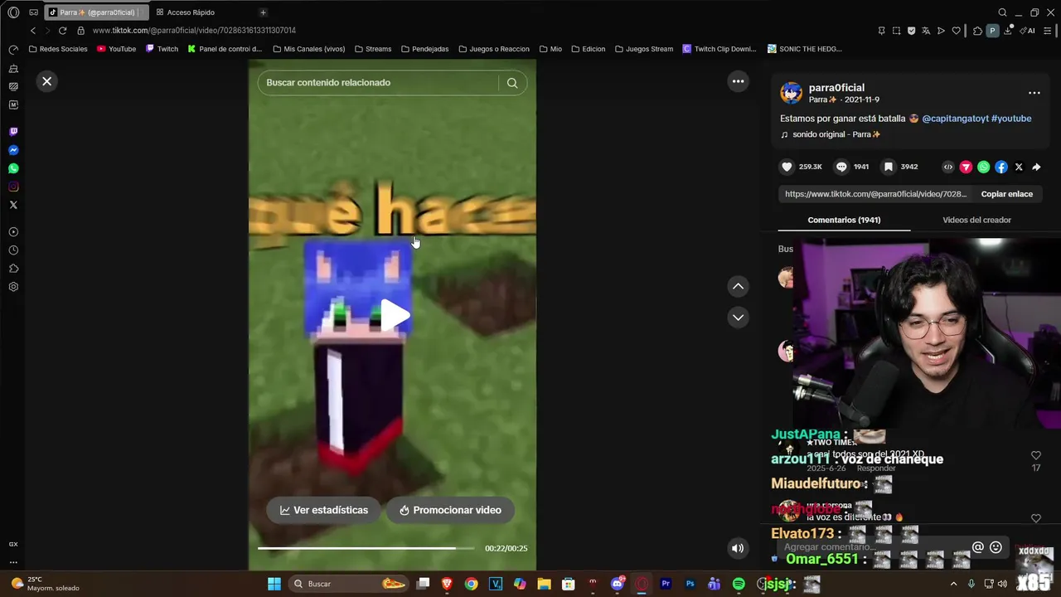Open YouTube bookmark
Screen dimensions: 1061x597
pyautogui.click(x=116, y=49)
